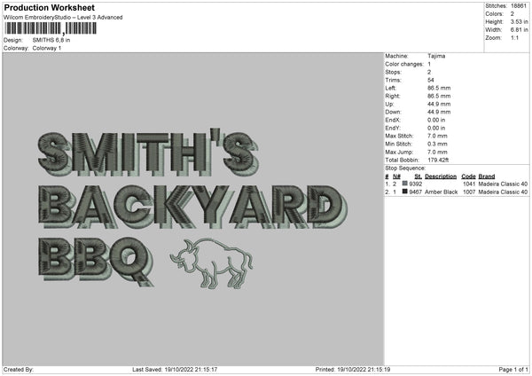Image resolution: width=532 pixels, height=376 pixels.
Task: Select the Max Stitch value 7.0 mm
Action: [437, 136]
